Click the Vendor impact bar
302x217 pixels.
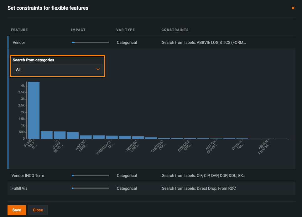(90, 42)
